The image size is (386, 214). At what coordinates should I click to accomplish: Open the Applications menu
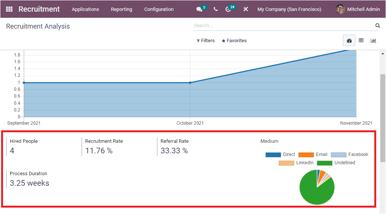tap(85, 9)
